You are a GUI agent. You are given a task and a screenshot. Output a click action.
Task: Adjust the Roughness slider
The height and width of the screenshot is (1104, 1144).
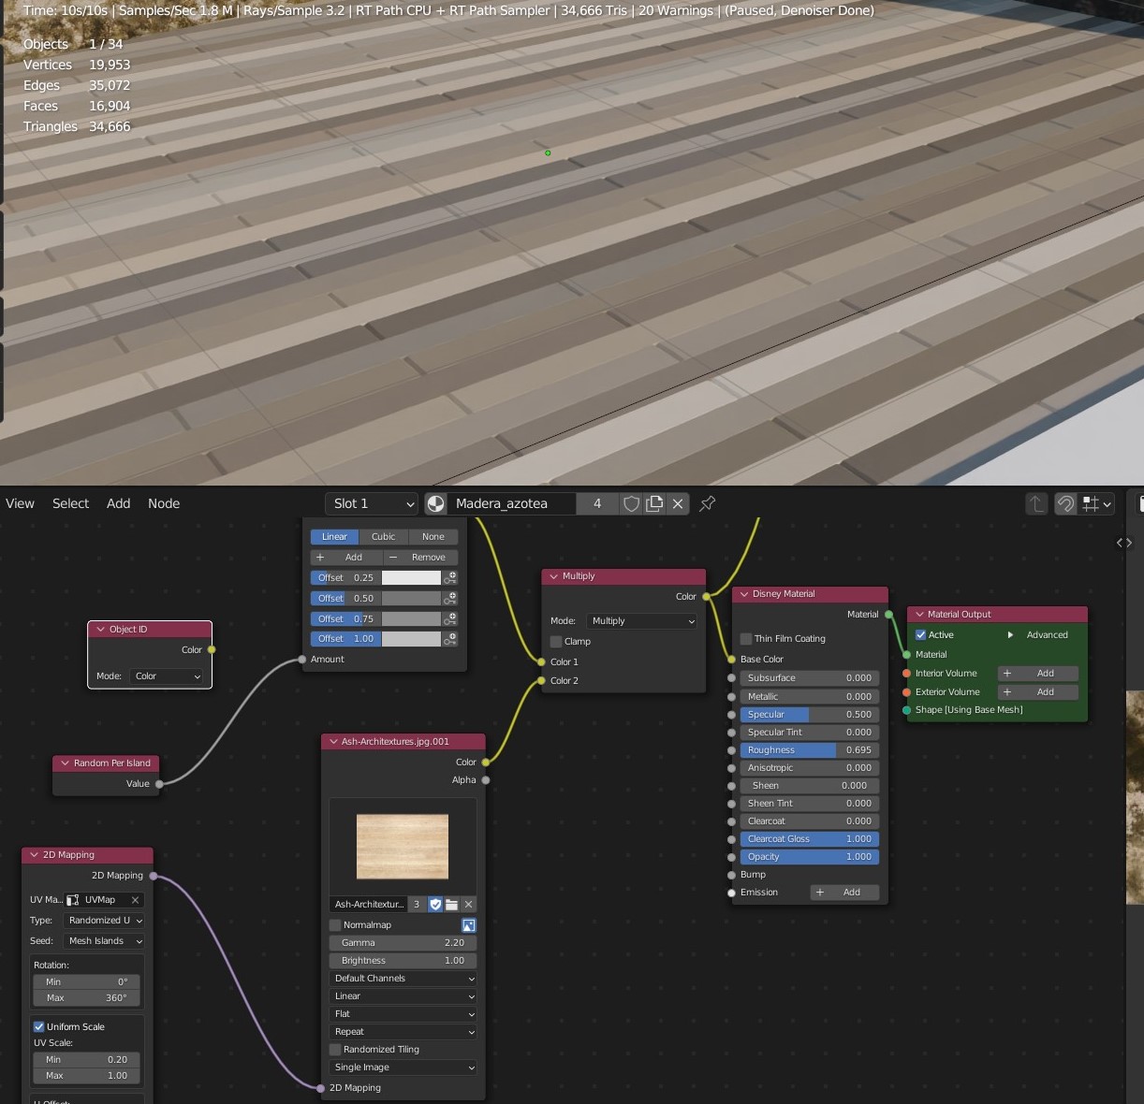click(x=809, y=750)
